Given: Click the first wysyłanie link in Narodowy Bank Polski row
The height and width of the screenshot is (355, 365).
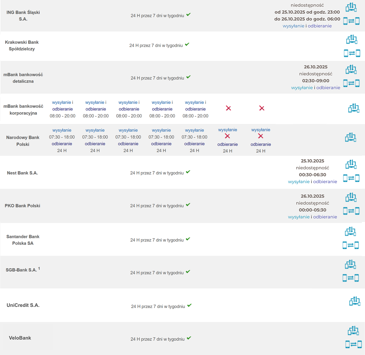Looking at the screenshot, I should point(62,130).
